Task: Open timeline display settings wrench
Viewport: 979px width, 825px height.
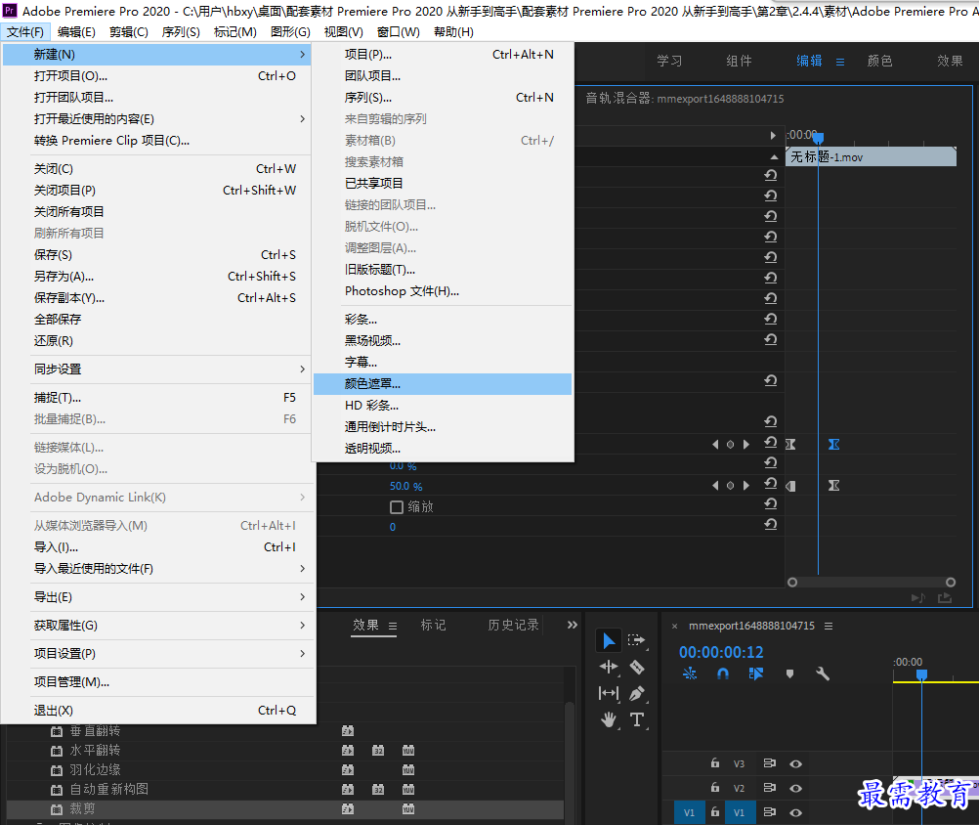Action: pos(823,673)
